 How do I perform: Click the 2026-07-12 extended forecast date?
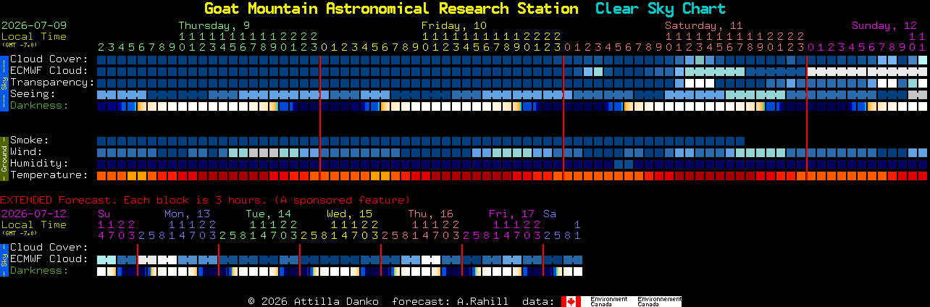pos(34,214)
